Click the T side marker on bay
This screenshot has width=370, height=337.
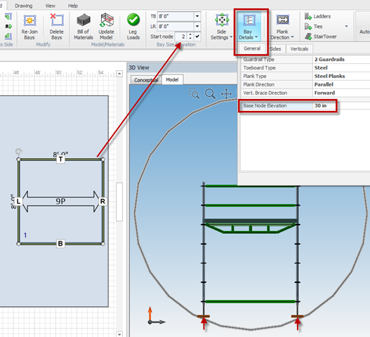click(60, 159)
